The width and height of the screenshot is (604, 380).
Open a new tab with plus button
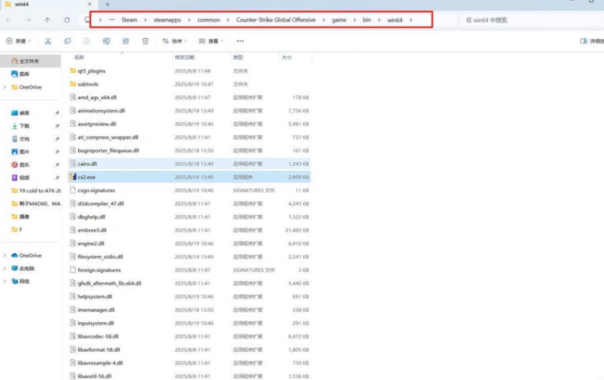[107, 4]
